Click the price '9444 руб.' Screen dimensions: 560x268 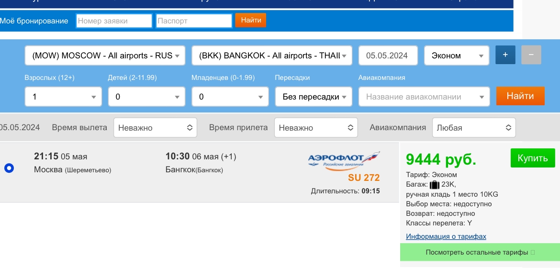441,159
